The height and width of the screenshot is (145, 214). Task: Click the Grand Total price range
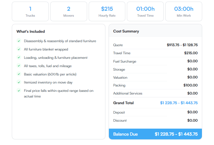(x=179, y=103)
